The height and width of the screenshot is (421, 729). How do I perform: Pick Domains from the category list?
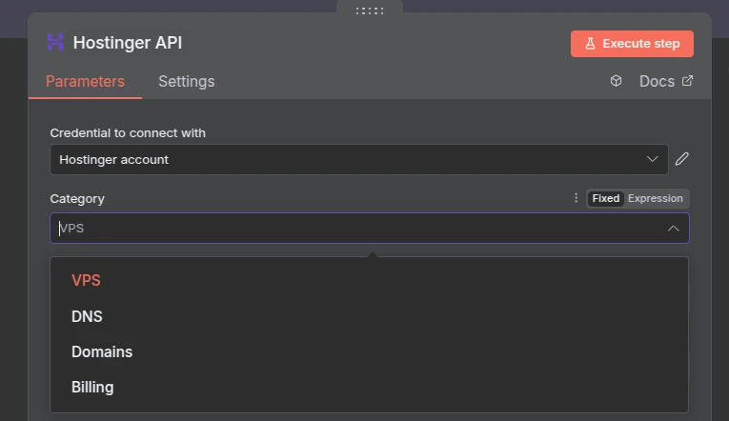point(102,351)
